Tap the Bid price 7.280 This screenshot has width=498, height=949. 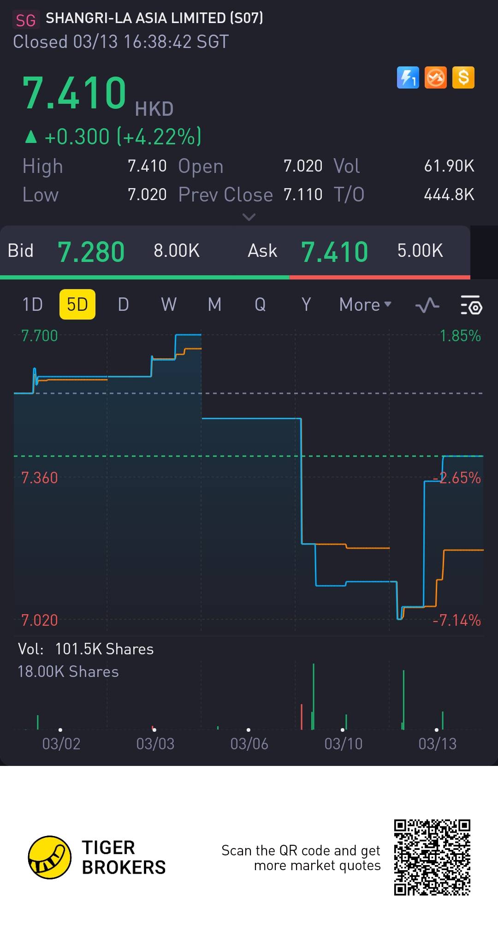91,252
